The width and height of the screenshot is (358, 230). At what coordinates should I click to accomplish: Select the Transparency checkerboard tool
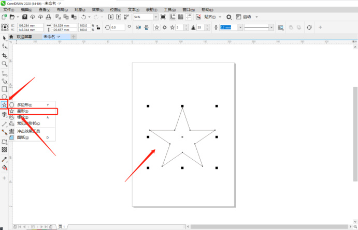click(4, 149)
